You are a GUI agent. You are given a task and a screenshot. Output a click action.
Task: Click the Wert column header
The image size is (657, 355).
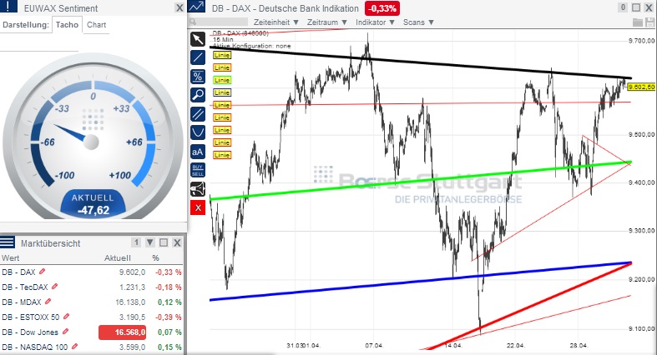tap(11, 257)
